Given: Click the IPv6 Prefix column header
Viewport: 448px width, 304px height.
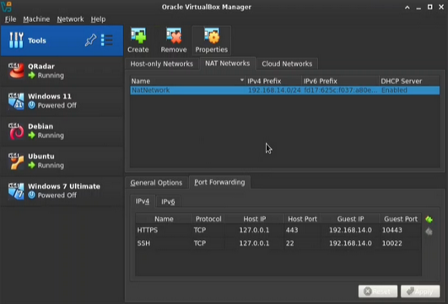Looking at the screenshot, I should (x=341, y=81).
